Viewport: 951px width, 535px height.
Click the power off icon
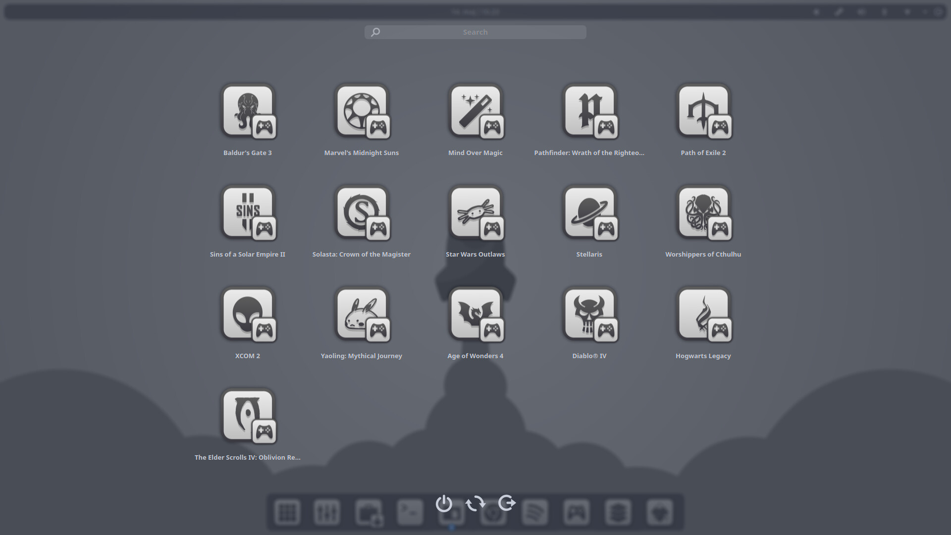pos(444,503)
